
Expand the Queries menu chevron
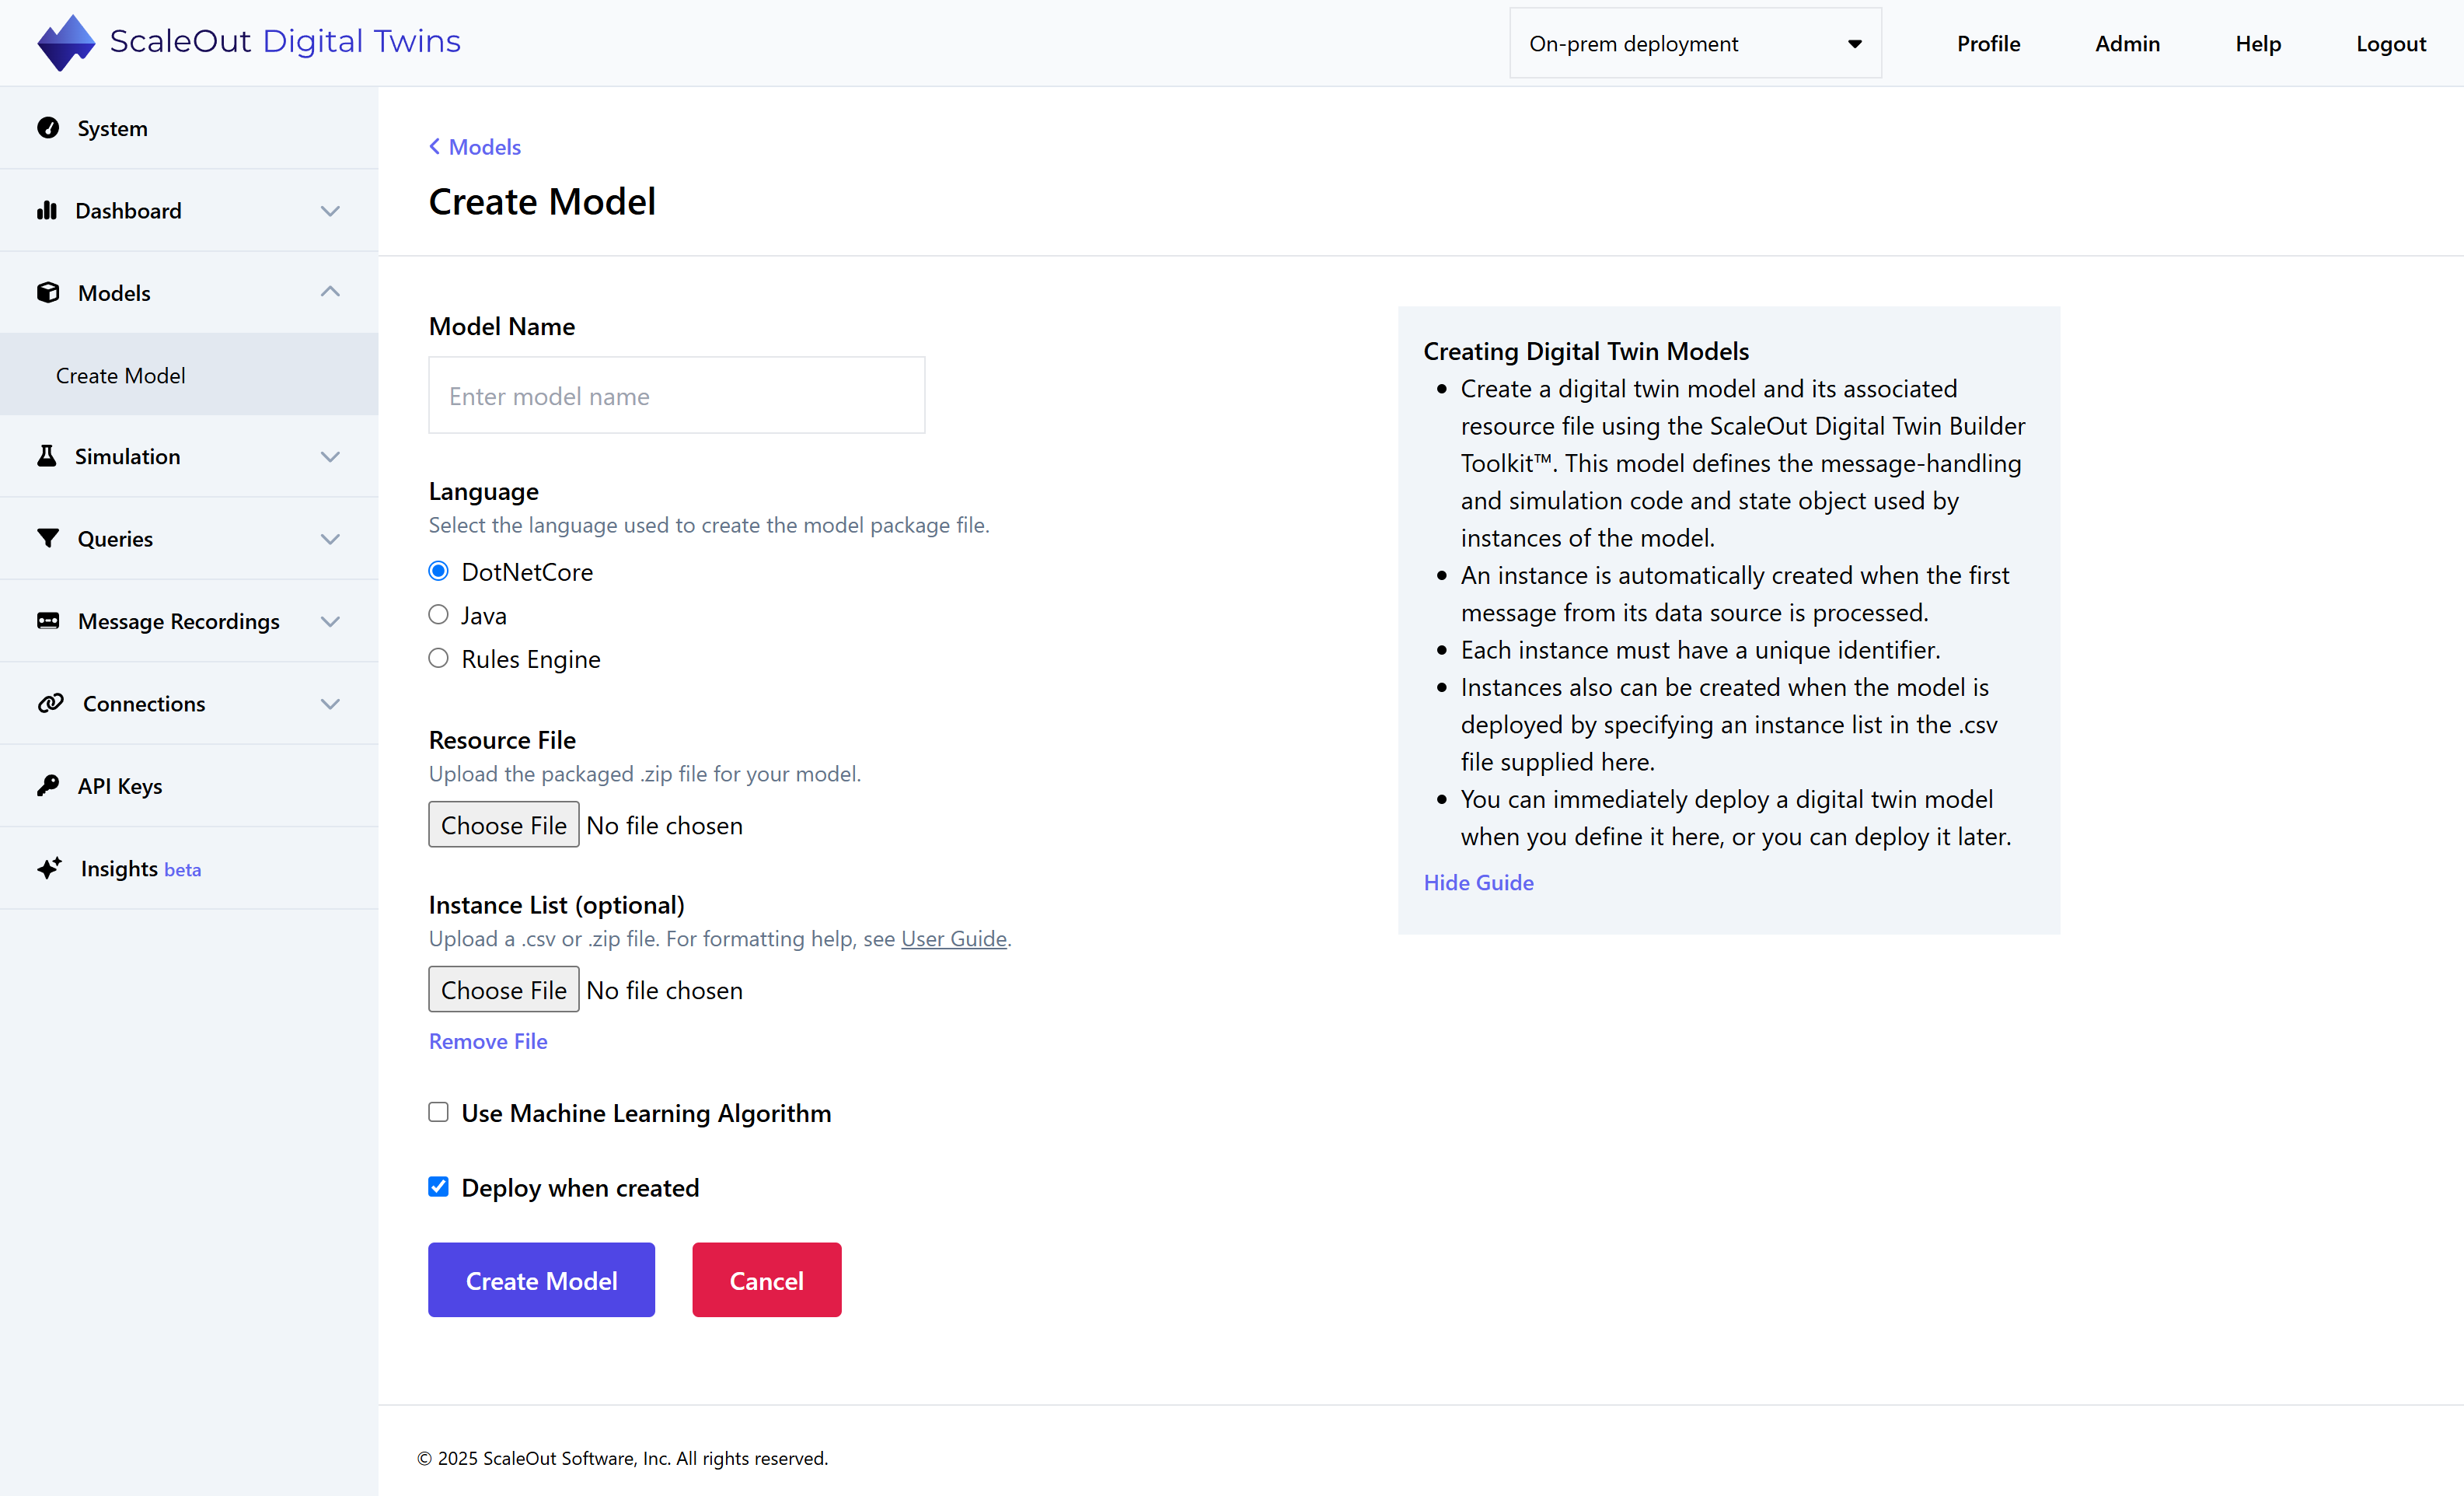(x=330, y=539)
